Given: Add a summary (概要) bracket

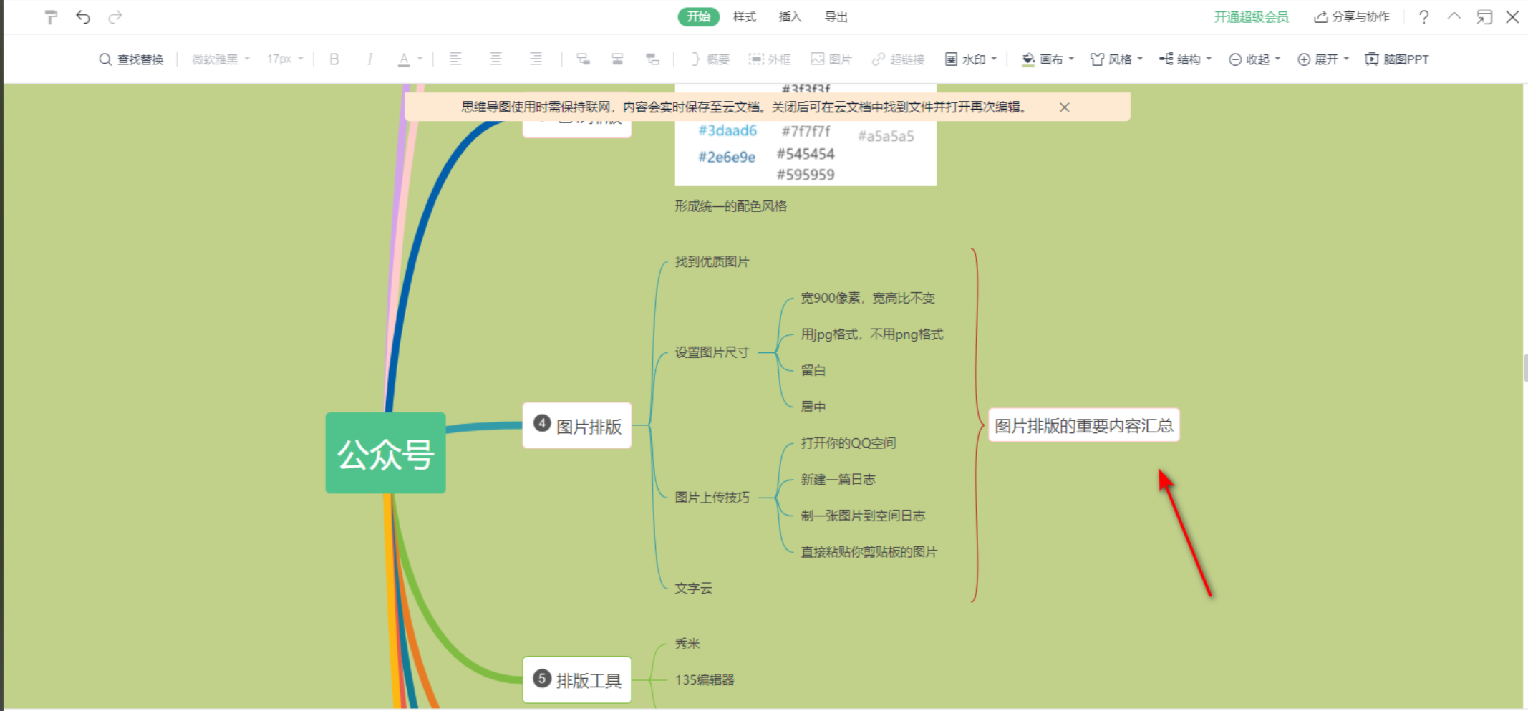Looking at the screenshot, I should click(x=710, y=59).
